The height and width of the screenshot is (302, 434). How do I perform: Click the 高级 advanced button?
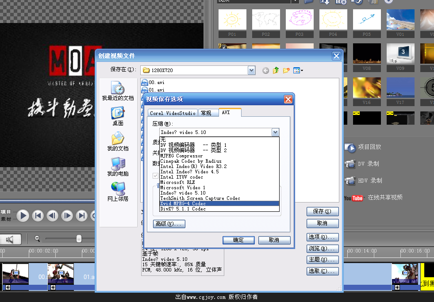click(169, 224)
